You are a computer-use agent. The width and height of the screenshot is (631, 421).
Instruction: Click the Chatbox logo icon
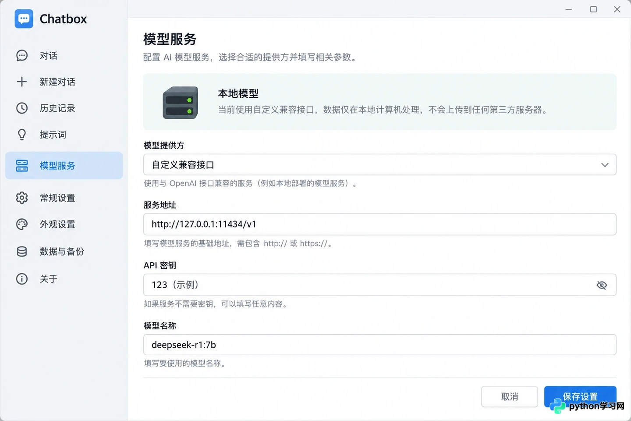click(24, 19)
